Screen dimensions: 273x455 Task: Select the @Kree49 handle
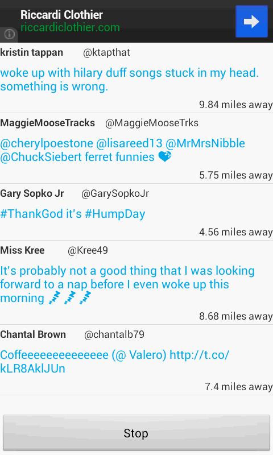point(88,250)
